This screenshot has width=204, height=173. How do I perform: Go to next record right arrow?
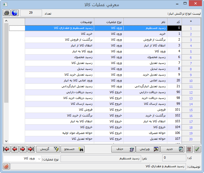point(23,149)
